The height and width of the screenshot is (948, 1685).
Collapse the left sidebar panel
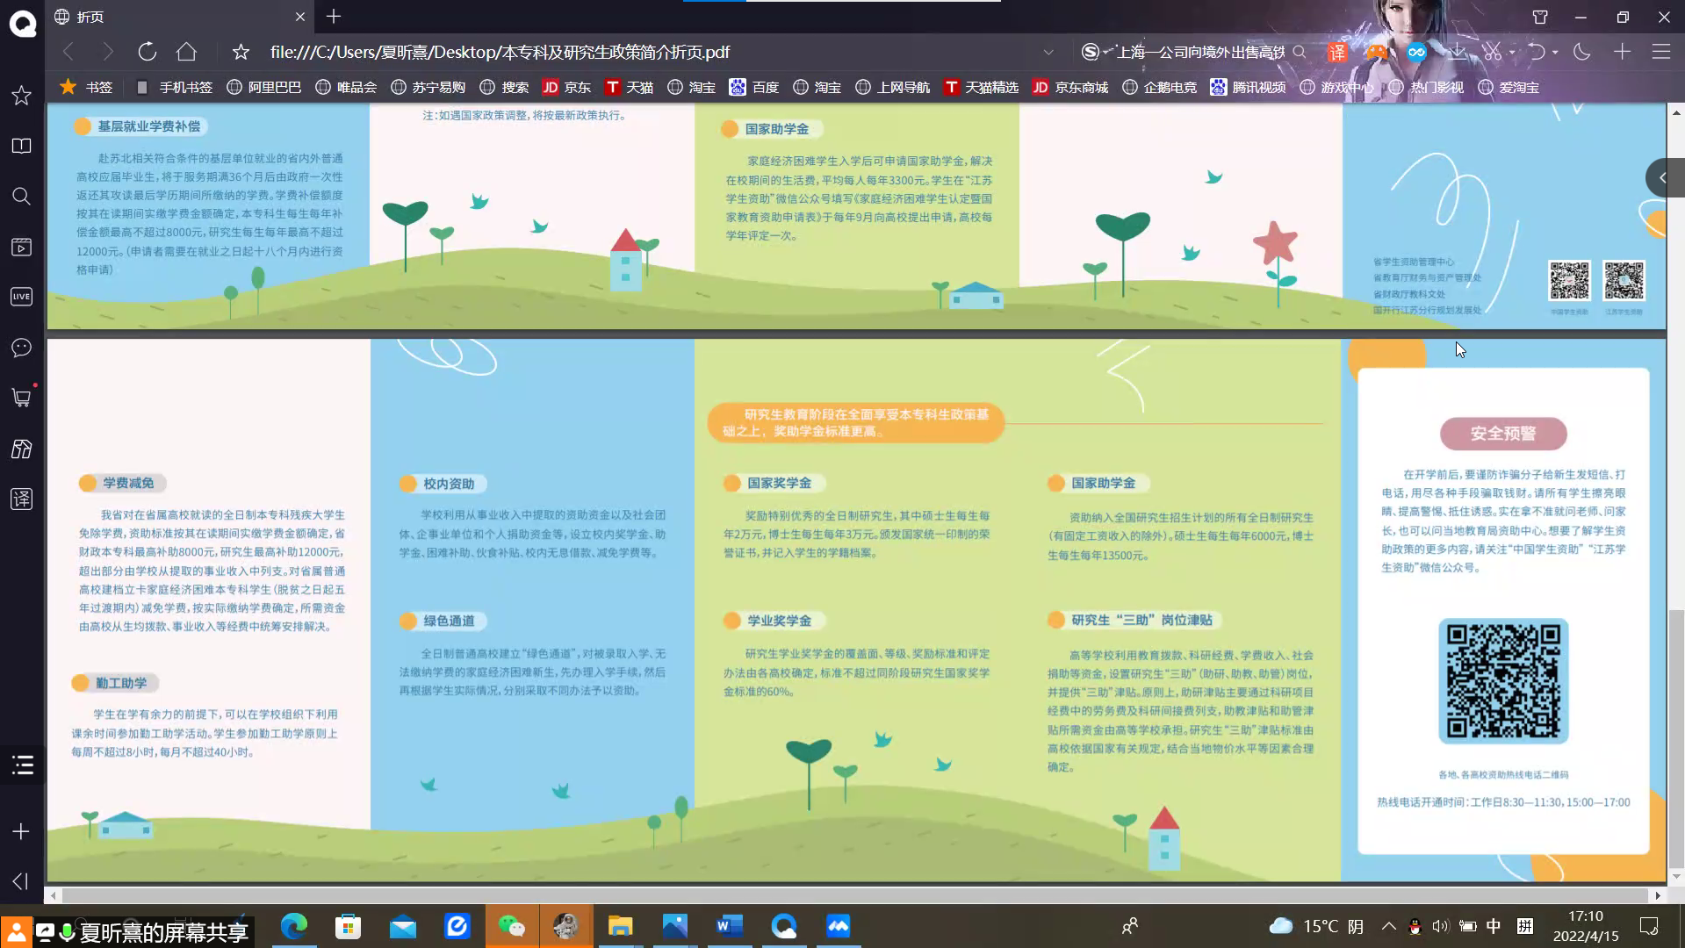(x=21, y=880)
